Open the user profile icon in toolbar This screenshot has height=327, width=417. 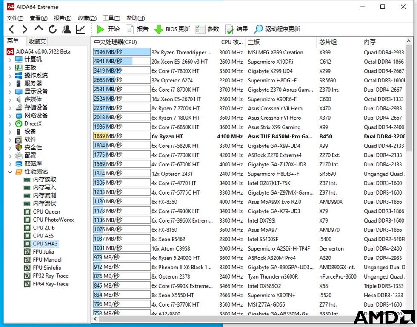point(66,29)
